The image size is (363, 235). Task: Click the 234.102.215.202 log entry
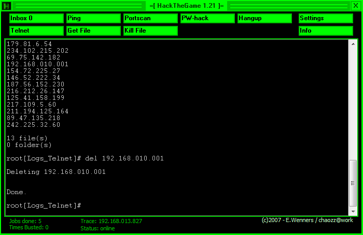pos(37,51)
